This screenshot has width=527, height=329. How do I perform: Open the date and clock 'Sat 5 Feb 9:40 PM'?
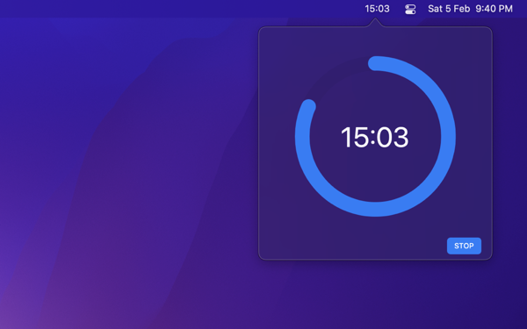[x=470, y=9]
